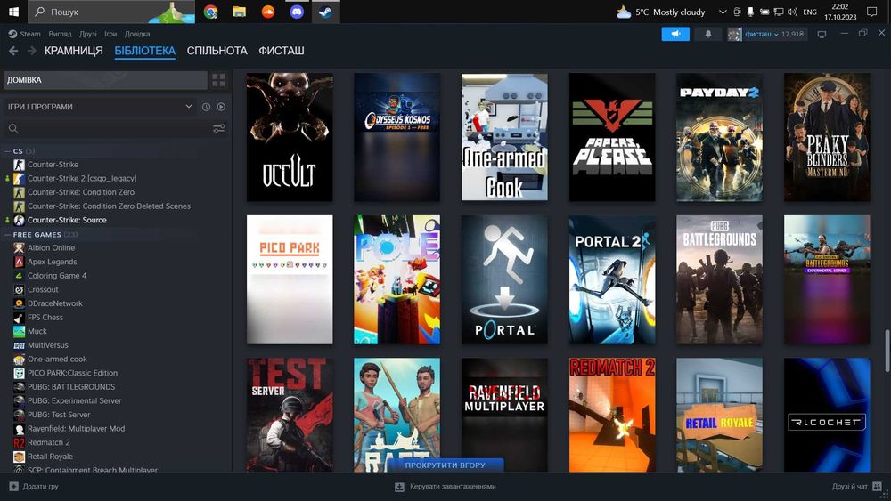Open Friends and chat icon
This screenshot has height=501, width=891.
[x=877, y=486]
